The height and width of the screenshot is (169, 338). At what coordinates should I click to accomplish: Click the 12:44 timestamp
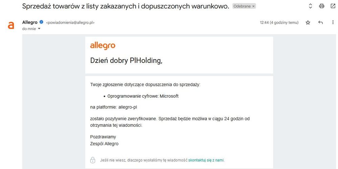(279, 23)
